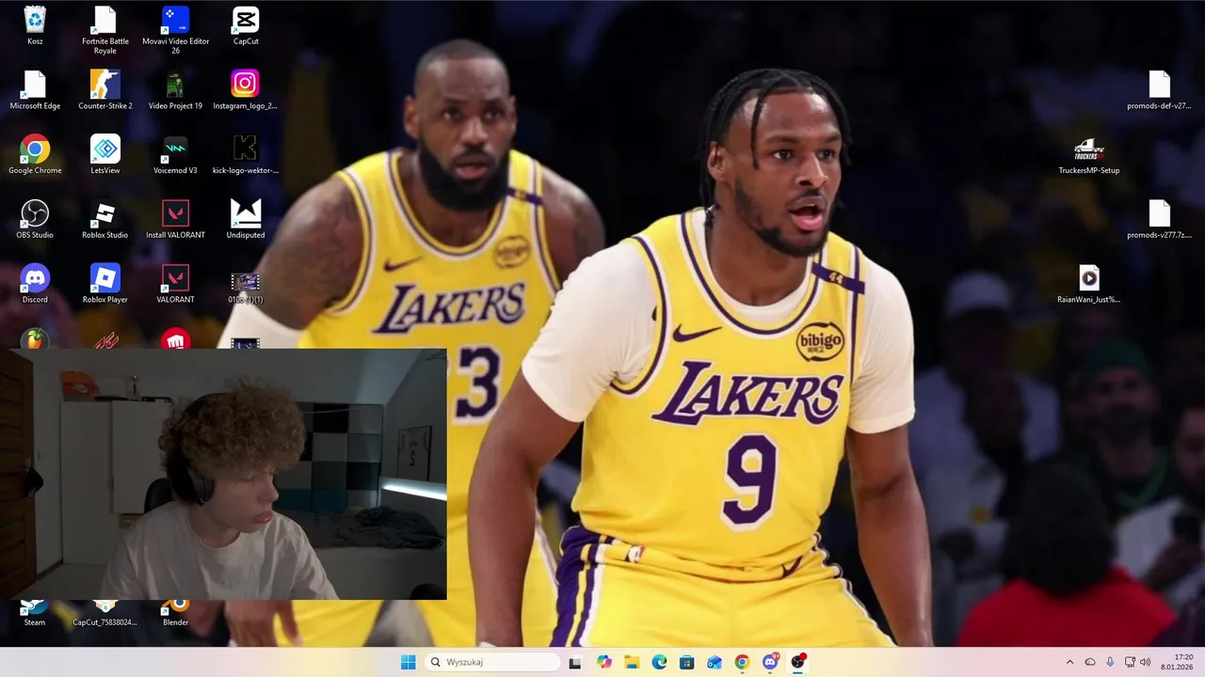Open Task View in the taskbar
Viewport: 1205px width, 677px height.
575,662
